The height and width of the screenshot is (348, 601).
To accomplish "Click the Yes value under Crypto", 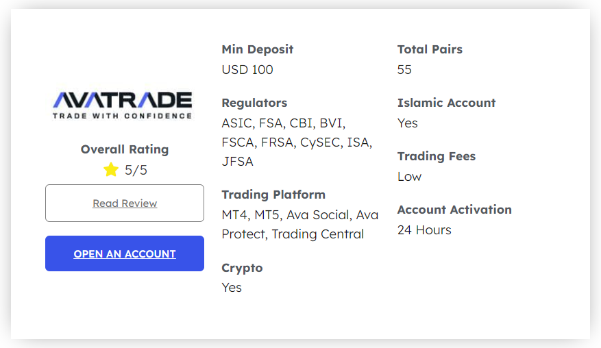I will pos(232,288).
